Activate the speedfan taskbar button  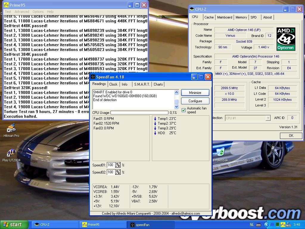[x=151, y=225]
